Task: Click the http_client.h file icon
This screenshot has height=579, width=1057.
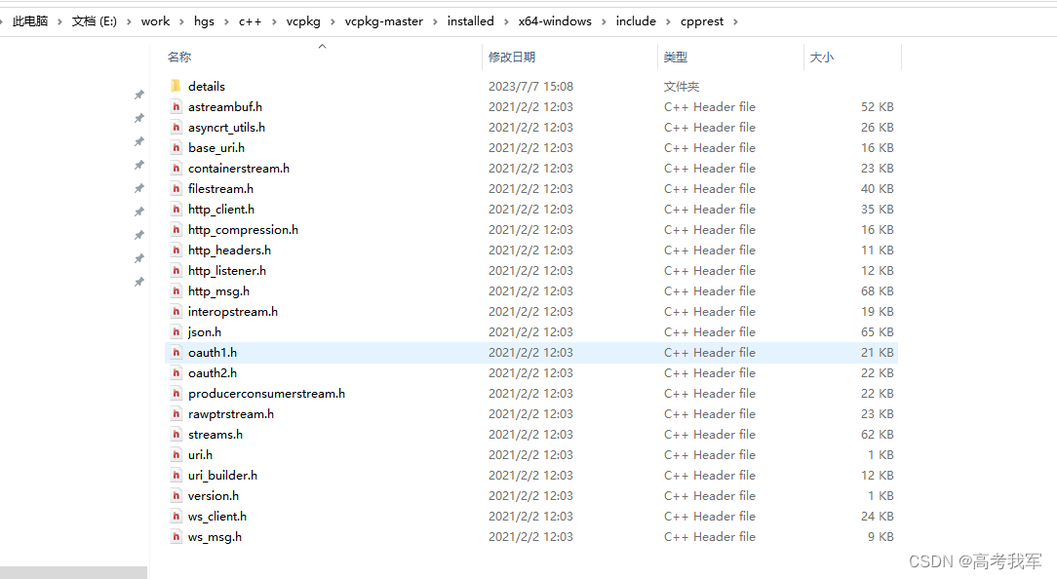Action: tap(176, 209)
